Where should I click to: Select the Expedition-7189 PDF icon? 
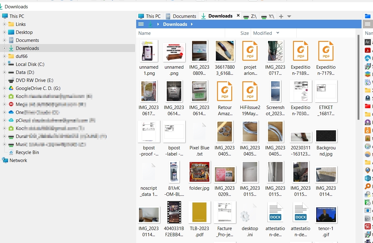[301, 51]
